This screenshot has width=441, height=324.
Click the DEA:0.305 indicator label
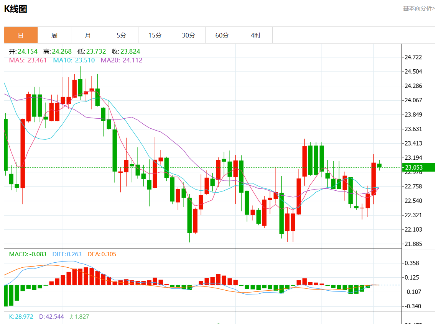point(102,254)
